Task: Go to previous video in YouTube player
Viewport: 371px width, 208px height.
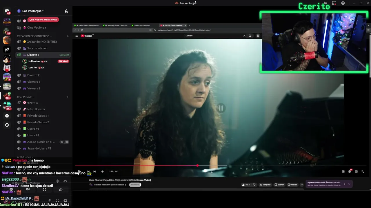Action: click(88, 171)
